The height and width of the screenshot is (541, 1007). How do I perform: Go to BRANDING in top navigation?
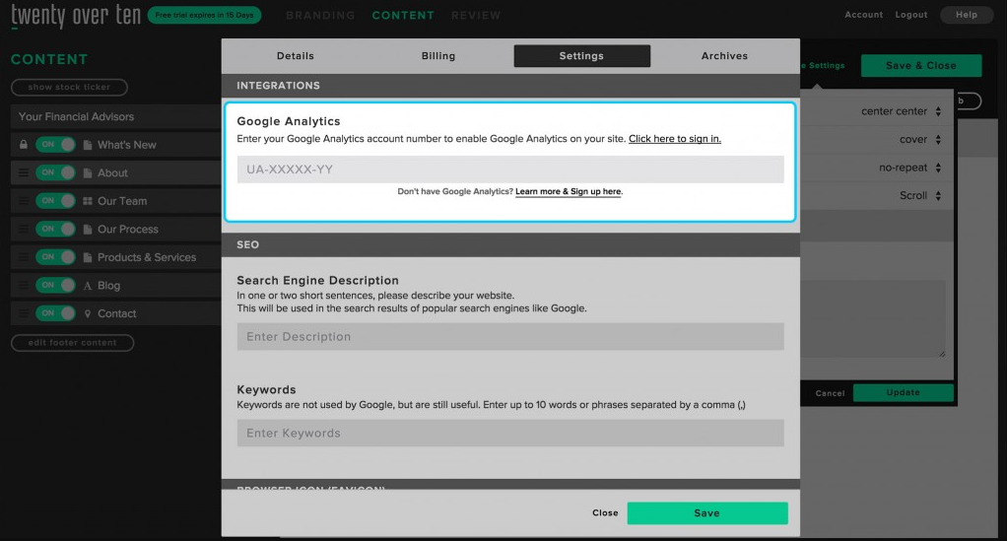[320, 16]
